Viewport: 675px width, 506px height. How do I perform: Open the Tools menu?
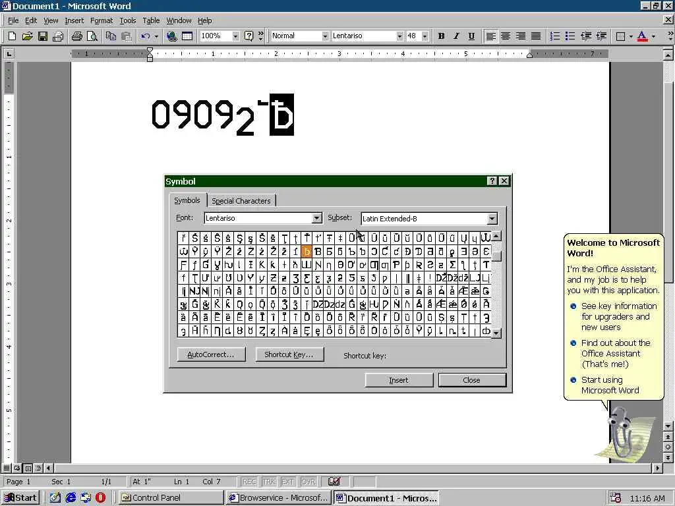[x=127, y=20]
